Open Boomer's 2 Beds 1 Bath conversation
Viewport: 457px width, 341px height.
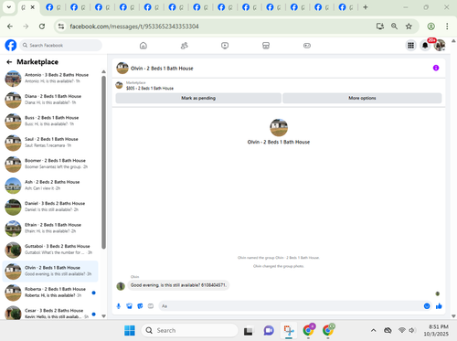[x=50, y=164]
